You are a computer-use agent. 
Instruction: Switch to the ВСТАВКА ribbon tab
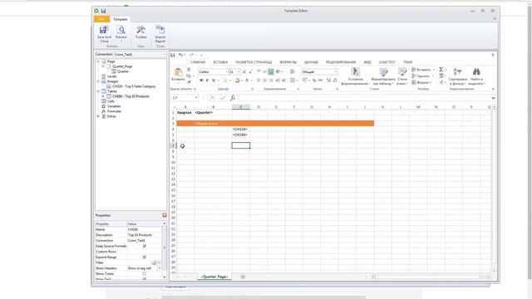(x=220, y=62)
